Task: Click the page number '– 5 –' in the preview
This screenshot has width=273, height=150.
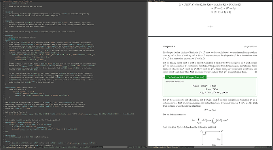Action: click(x=210, y=26)
